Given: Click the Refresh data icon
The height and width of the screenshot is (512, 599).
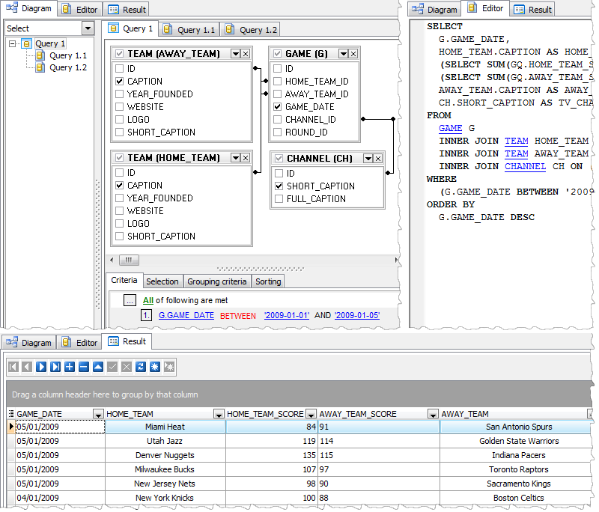Looking at the screenshot, I should pos(141,366).
